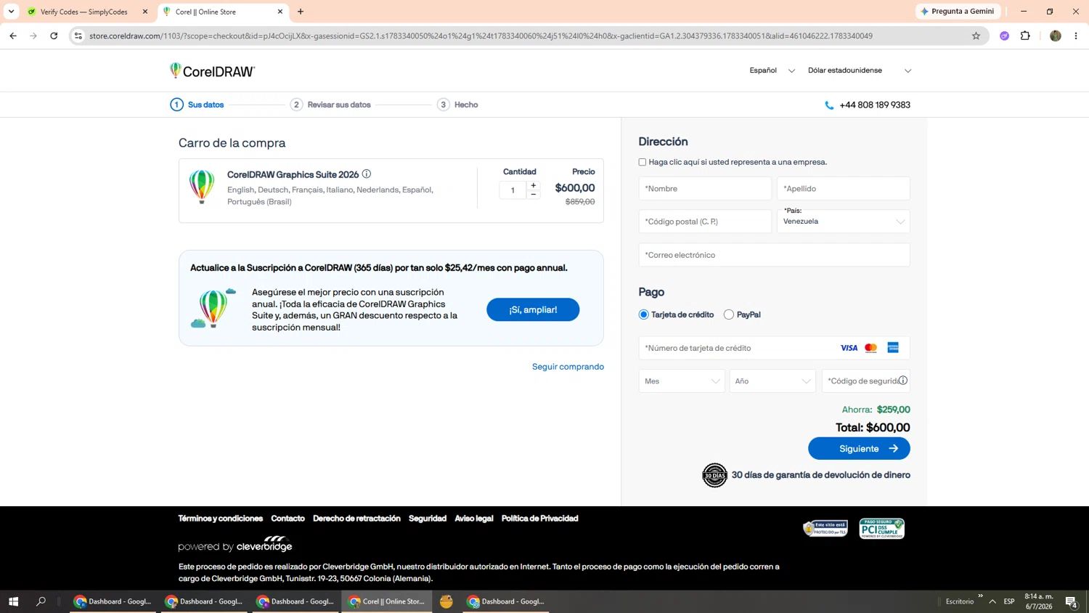Click the Mastercard logo
This screenshot has width=1089, height=613.
[871, 348]
